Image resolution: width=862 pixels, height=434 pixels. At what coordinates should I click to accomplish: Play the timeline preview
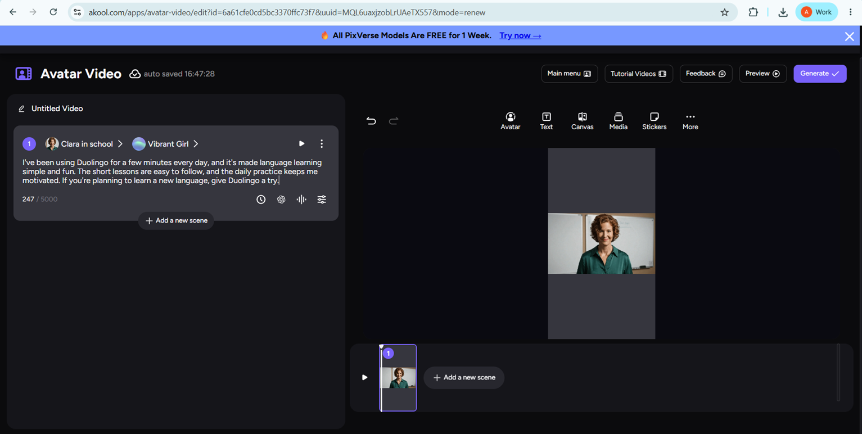[x=364, y=377]
